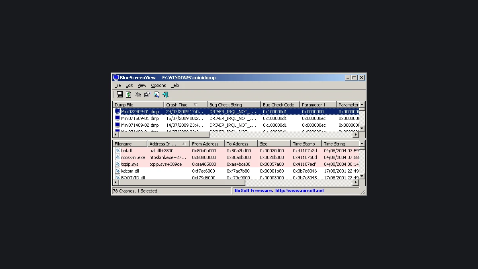This screenshot has width=478, height=269.
Task: Click crash time 15/07/2009 cell
Action: point(184,118)
